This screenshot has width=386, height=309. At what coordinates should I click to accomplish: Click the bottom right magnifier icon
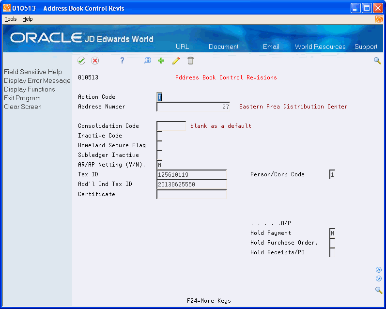379,290
